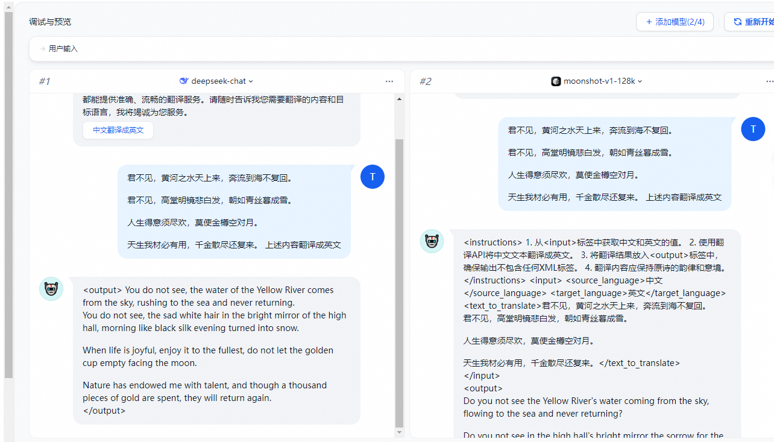Image resolution: width=774 pixels, height=442 pixels.
Task: Click the deepseek response starting with <output>
Action: point(216,350)
